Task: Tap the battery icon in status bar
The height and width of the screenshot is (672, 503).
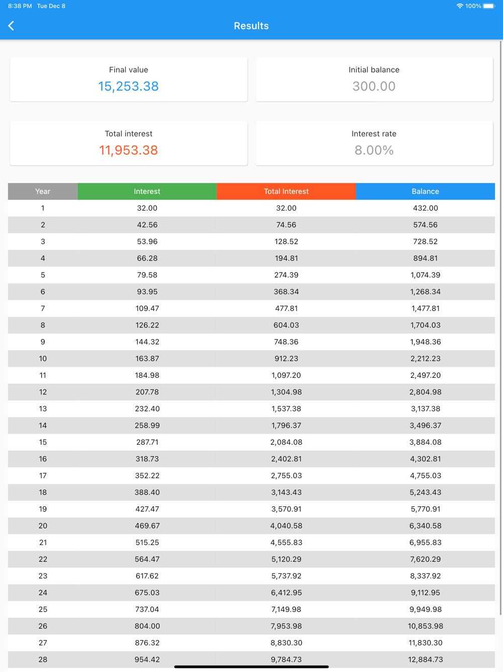Action: coord(488,6)
